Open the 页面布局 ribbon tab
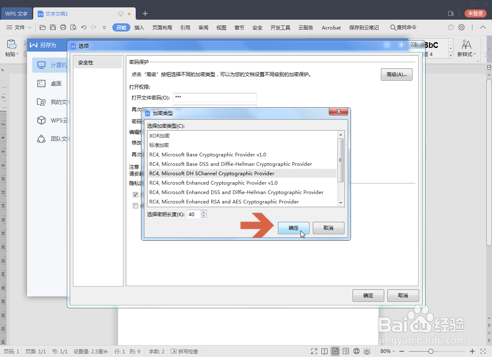492x357 pixels. tap(162, 27)
